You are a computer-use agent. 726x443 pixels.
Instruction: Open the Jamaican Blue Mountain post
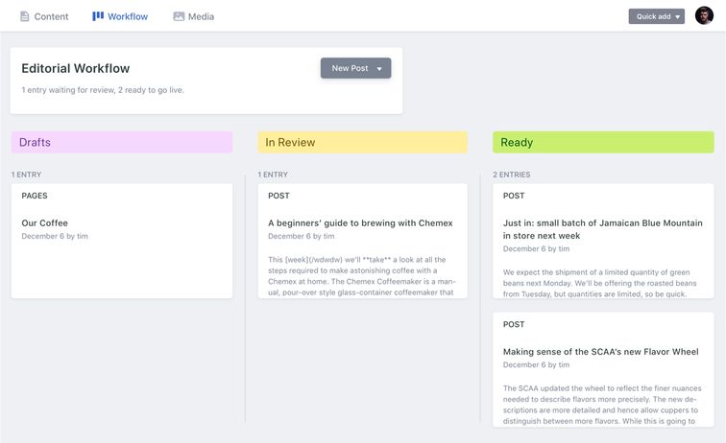coord(602,228)
